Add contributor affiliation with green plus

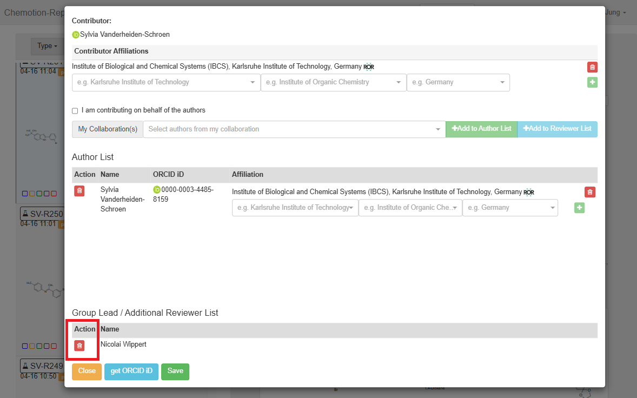tap(592, 83)
